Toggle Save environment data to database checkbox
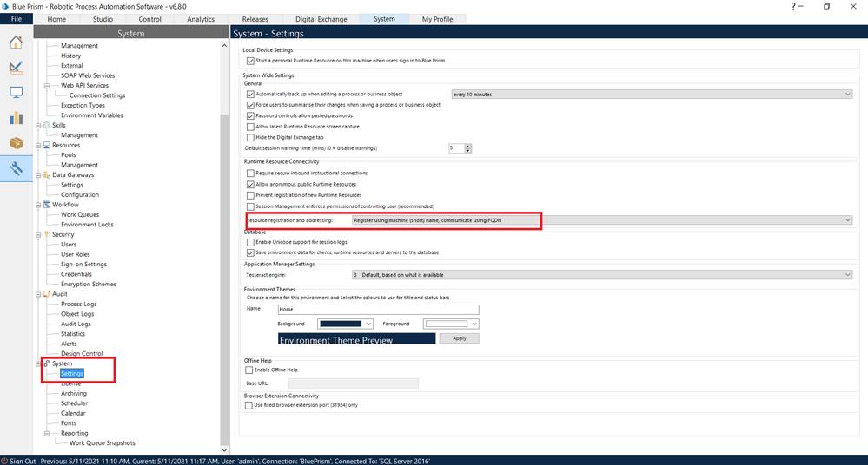 [250, 252]
